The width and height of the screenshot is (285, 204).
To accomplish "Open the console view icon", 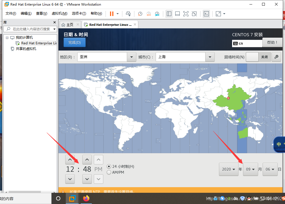I will (x=206, y=14).
